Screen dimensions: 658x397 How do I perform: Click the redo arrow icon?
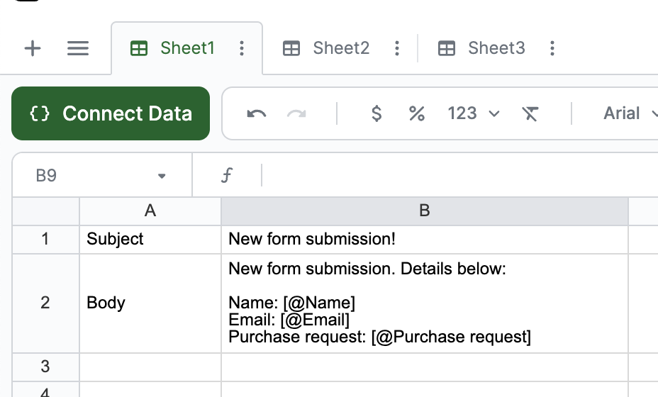coord(296,113)
